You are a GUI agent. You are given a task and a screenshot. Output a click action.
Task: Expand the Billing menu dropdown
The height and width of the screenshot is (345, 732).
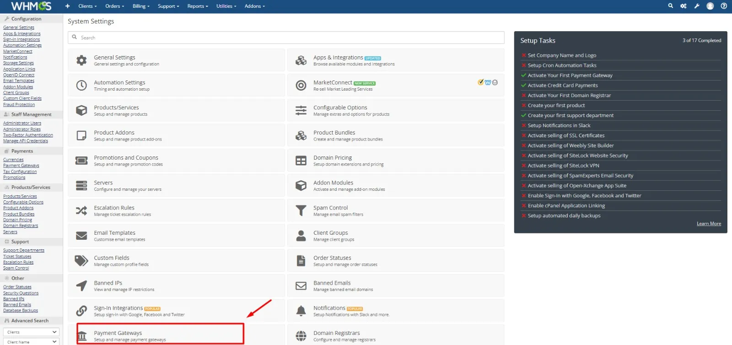141,6
